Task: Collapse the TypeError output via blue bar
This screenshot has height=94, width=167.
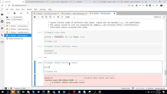Action: (35, 80)
